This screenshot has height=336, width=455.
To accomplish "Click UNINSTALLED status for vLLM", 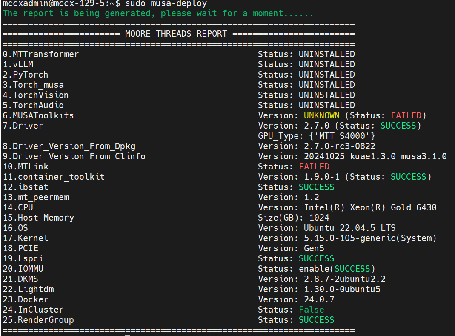I will click(327, 64).
